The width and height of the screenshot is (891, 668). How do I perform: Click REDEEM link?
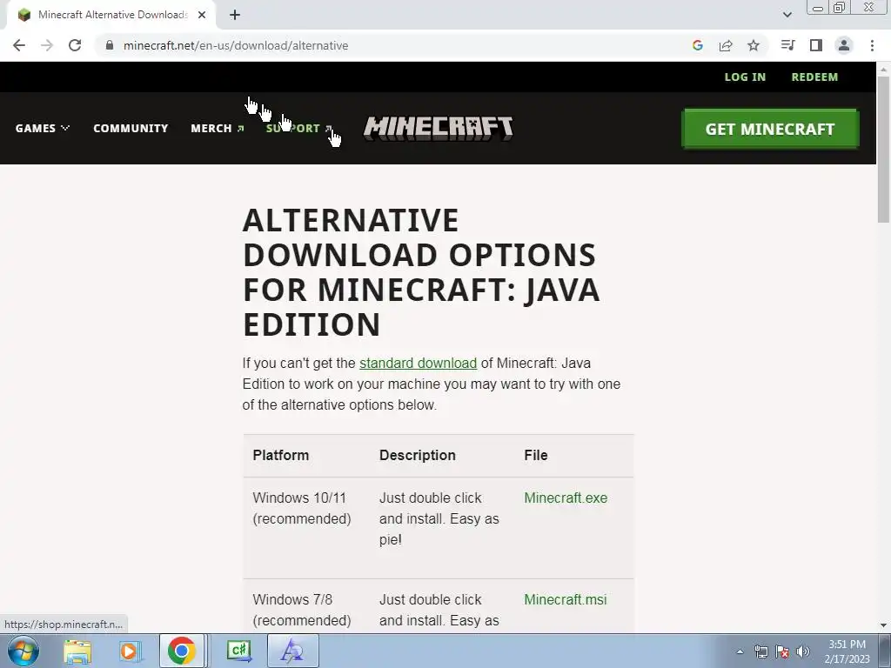point(814,77)
